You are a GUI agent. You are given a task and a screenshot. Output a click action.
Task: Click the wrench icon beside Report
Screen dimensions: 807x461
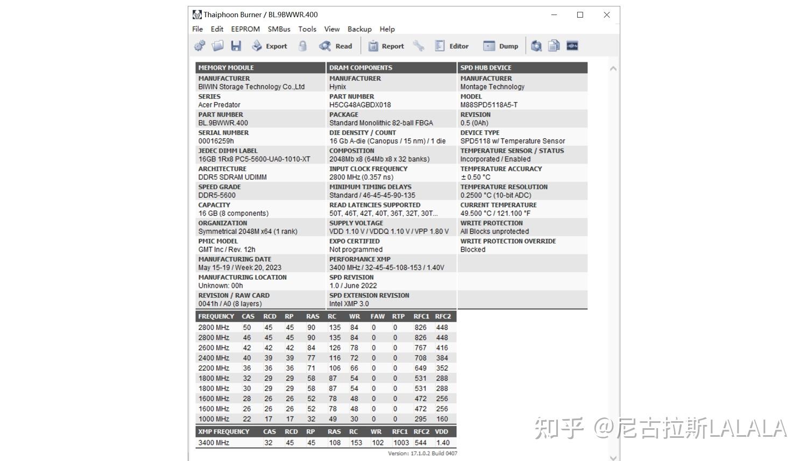[x=419, y=46]
